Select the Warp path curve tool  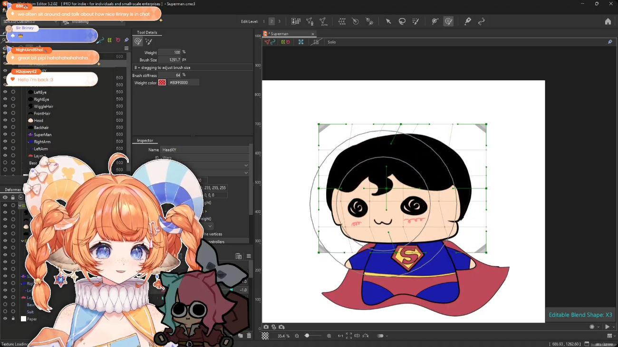(x=482, y=21)
